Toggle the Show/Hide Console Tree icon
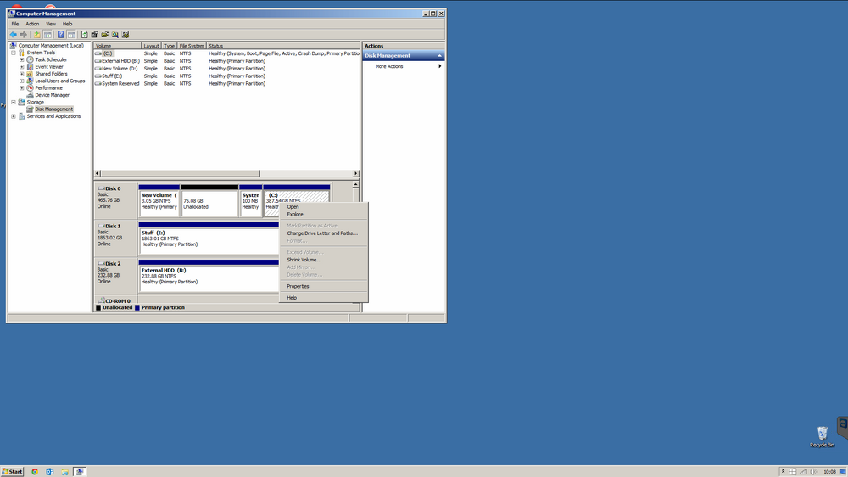The height and width of the screenshot is (477, 848). point(47,35)
